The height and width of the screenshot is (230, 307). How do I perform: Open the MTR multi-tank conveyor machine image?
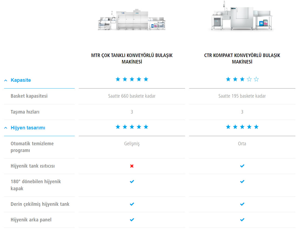132,20
